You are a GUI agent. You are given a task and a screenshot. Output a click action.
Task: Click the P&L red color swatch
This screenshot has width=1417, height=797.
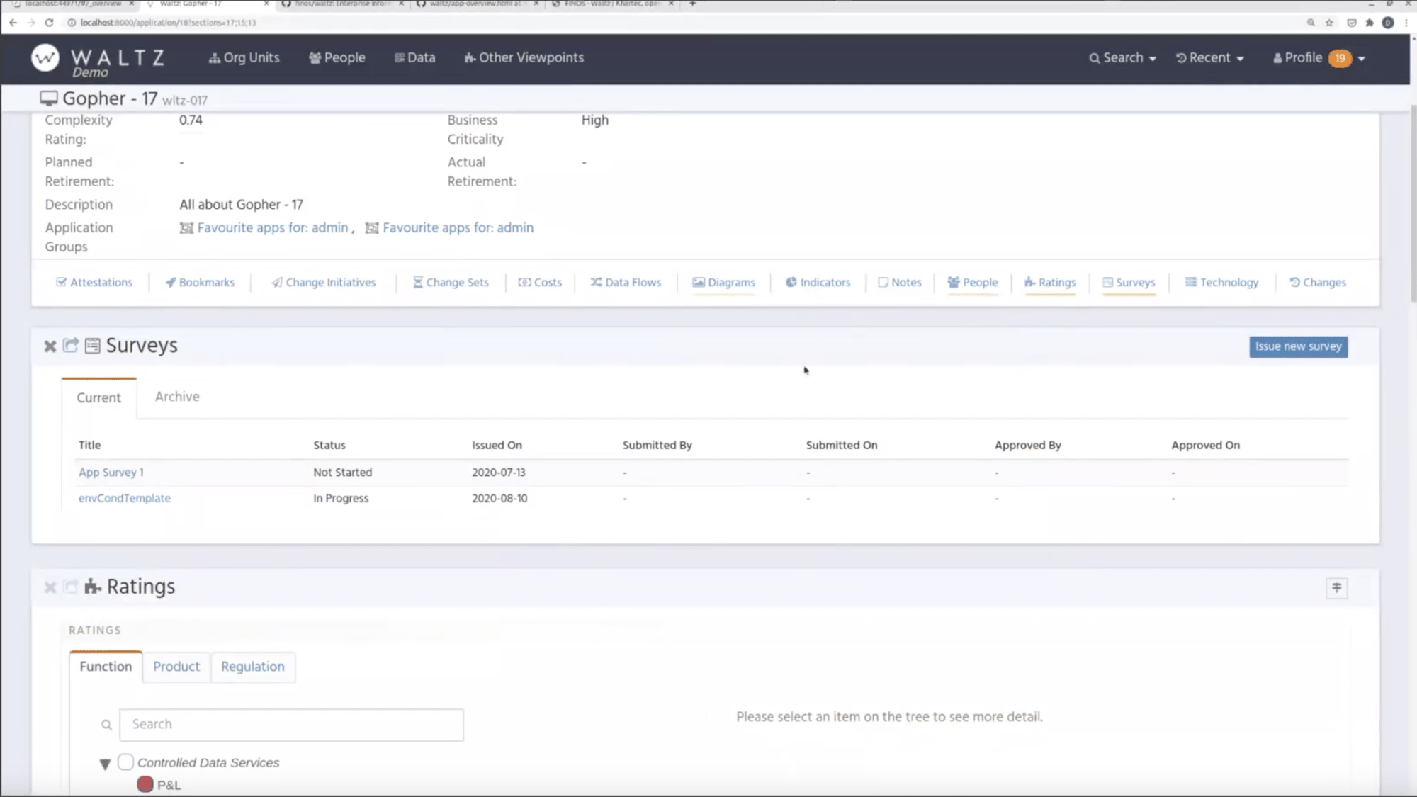[x=145, y=784]
